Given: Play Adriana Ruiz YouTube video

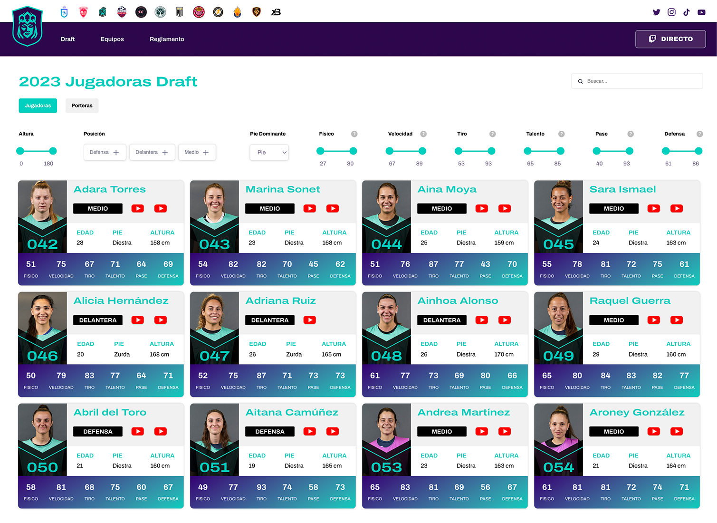Looking at the screenshot, I should (310, 320).
